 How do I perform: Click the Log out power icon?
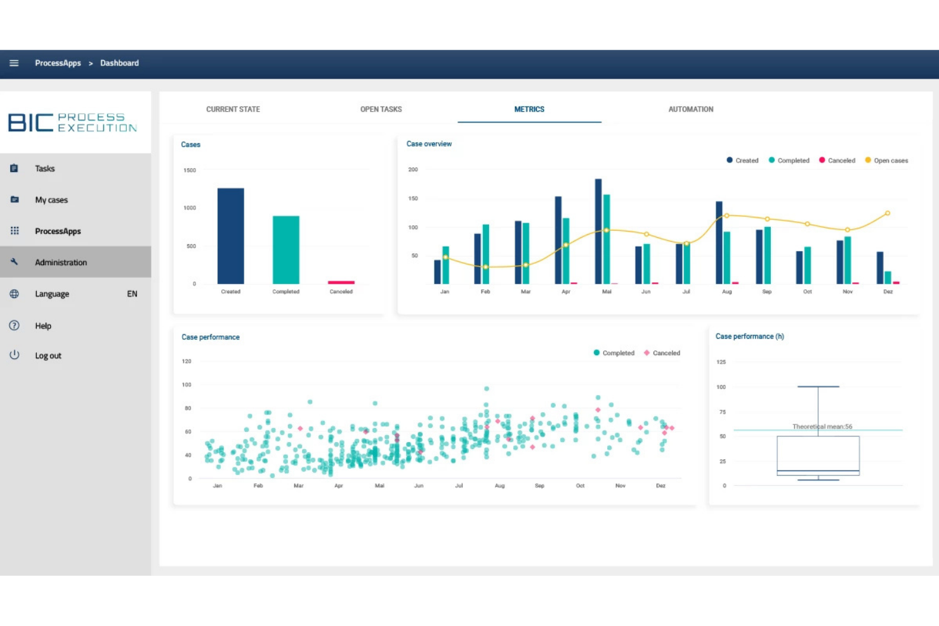click(x=14, y=355)
